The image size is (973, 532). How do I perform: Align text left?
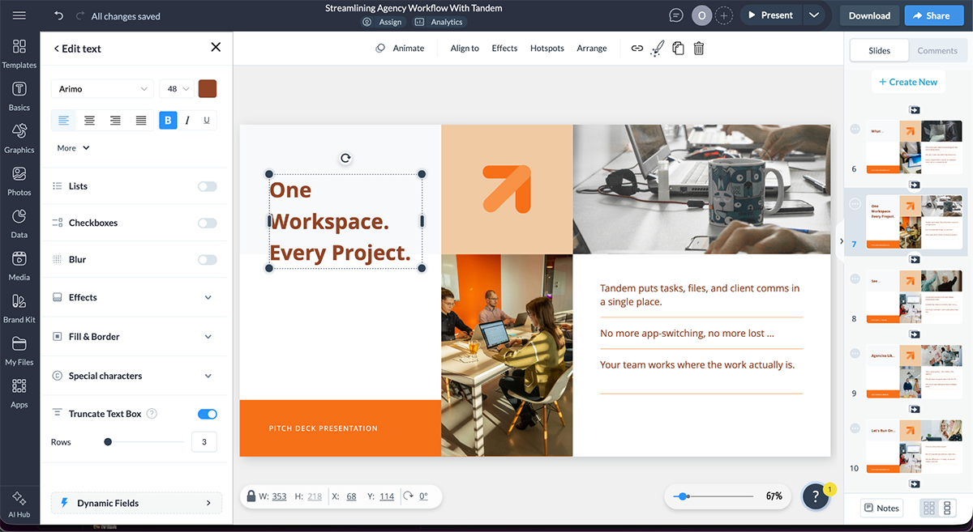tap(64, 121)
